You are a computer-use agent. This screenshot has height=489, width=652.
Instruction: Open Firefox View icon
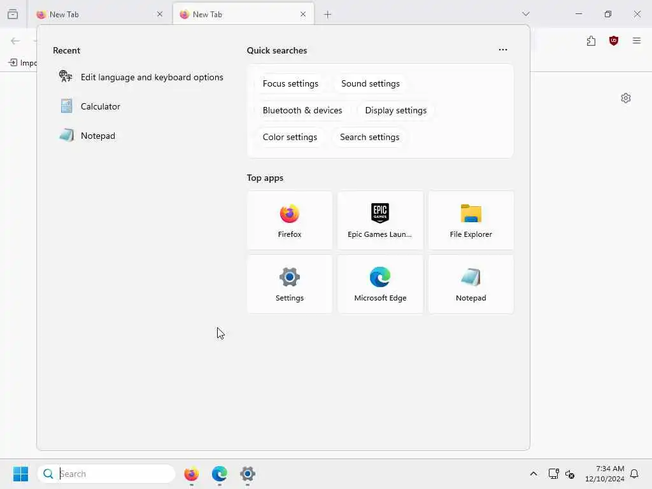pyautogui.click(x=13, y=14)
